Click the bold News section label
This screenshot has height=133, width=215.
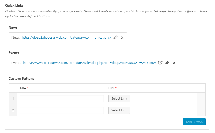13,28
